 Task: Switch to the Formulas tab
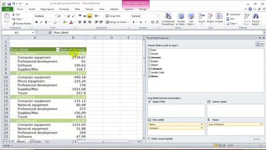[64, 9]
